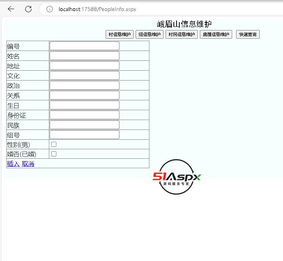
Task: Click into the 政治 input field
Action: click(84, 85)
